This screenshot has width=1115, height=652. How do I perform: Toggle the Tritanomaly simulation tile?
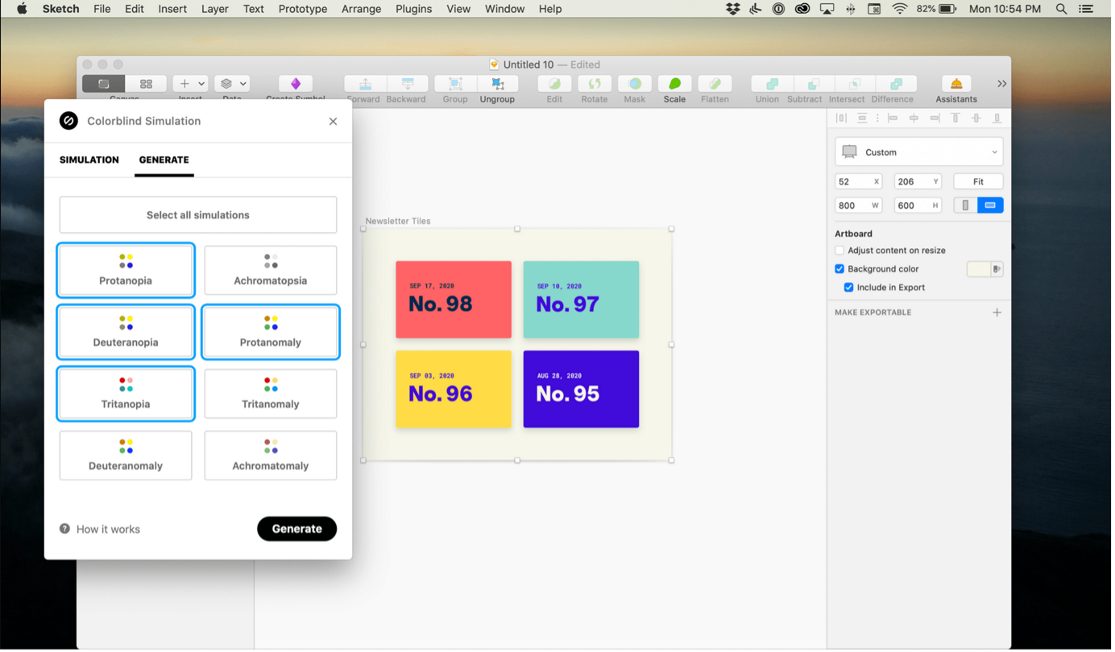pos(271,395)
